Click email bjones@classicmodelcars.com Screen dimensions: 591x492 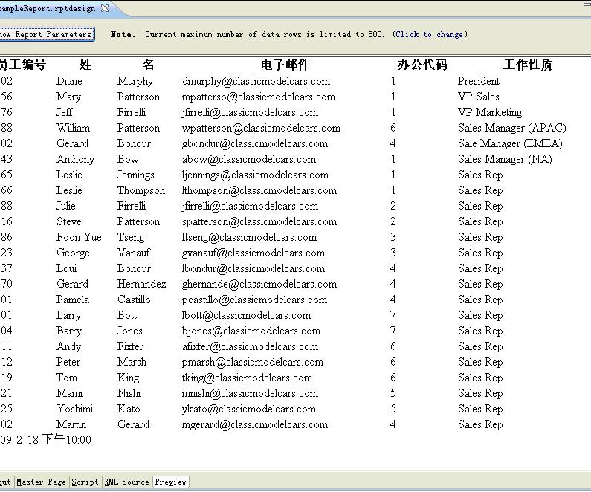click(x=251, y=331)
